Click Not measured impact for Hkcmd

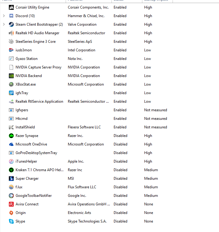155,119
